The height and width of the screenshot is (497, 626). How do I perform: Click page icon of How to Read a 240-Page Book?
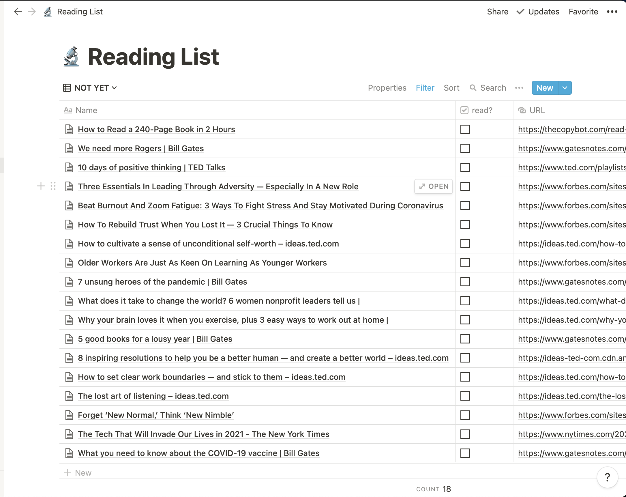(69, 129)
